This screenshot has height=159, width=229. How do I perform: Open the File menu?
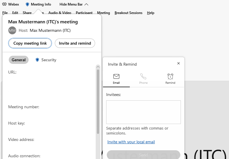(5, 13)
